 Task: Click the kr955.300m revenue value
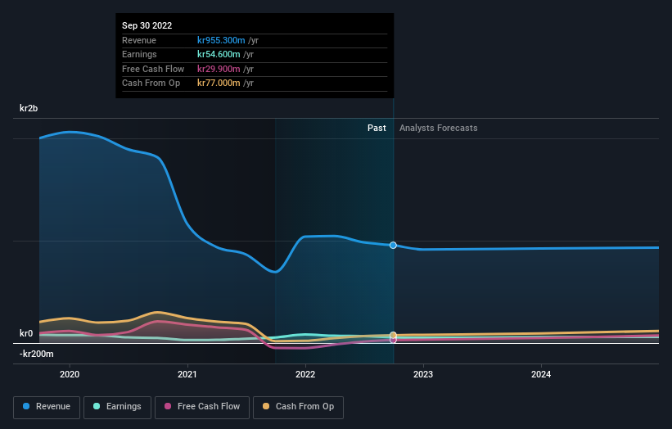click(x=221, y=40)
